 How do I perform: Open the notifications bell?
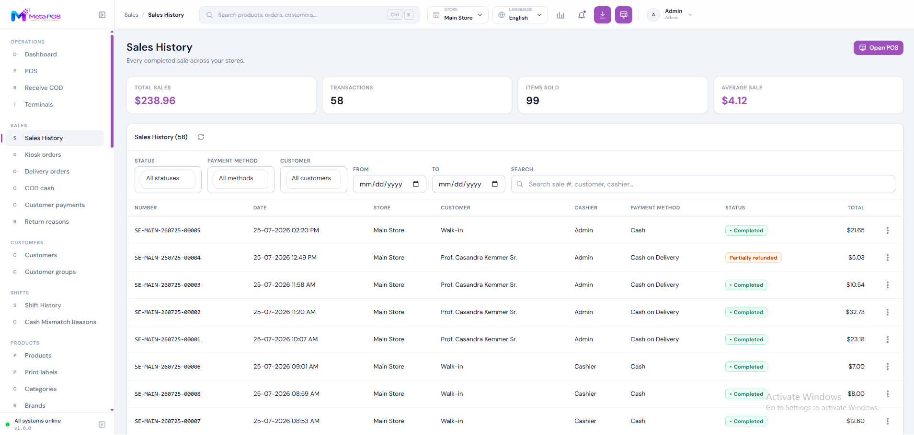[x=582, y=15]
